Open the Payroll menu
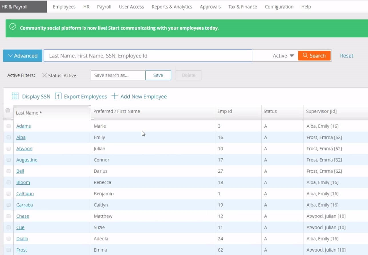This screenshot has height=255, width=368. [x=104, y=7]
